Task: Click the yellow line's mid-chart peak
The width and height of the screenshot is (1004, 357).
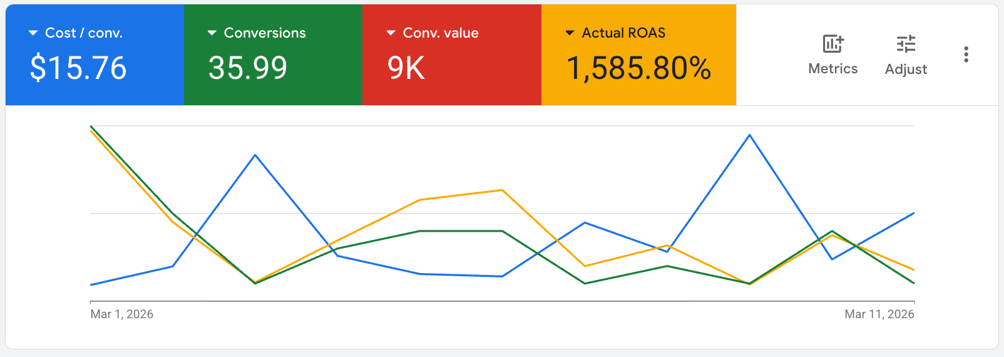Action: pyautogui.click(x=502, y=190)
